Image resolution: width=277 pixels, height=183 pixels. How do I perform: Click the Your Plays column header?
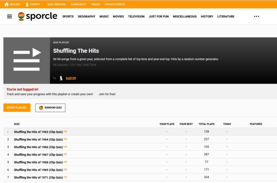[167, 124]
